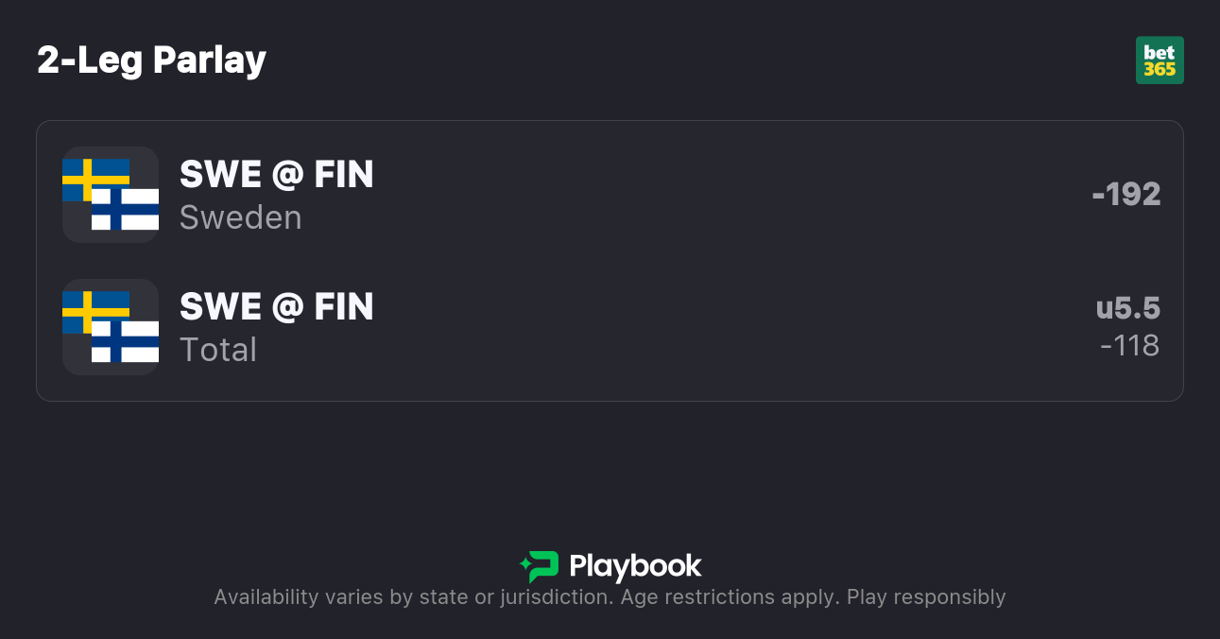Tap the u5.5 total line
The width and height of the screenshot is (1220, 639).
[1128, 308]
